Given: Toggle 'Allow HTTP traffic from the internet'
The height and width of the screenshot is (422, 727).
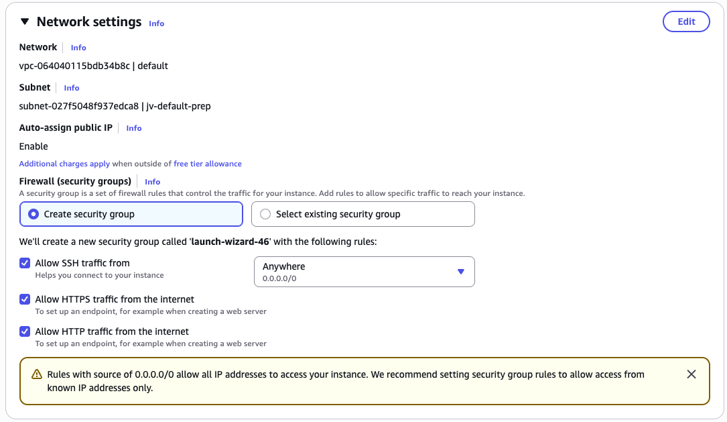Looking at the screenshot, I should [25, 331].
